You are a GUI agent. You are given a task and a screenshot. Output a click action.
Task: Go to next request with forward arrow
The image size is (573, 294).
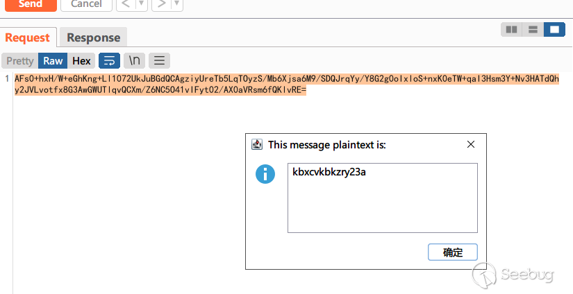162,4
